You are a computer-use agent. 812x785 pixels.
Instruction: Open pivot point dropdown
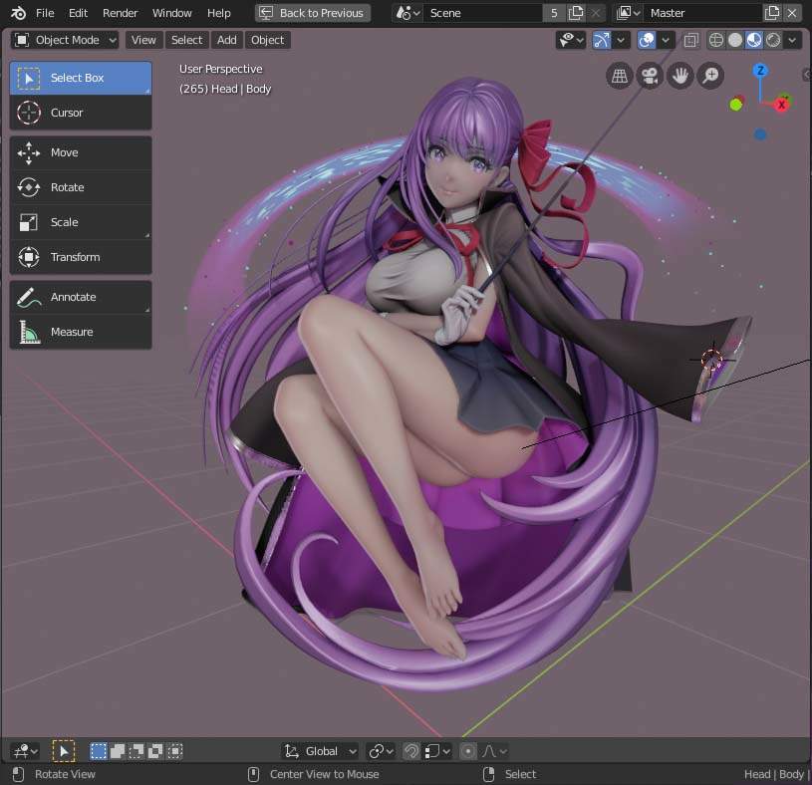(x=382, y=751)
